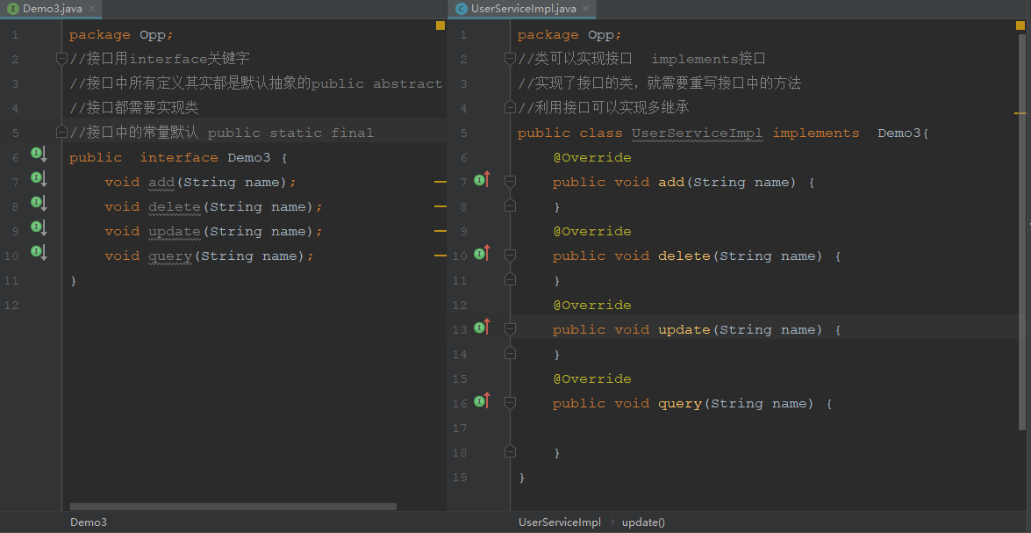This screenshot has height=533, width=1031.
Task: Collapse the add method body in UserServiceImpl
Action: click(x=510, y=182)
